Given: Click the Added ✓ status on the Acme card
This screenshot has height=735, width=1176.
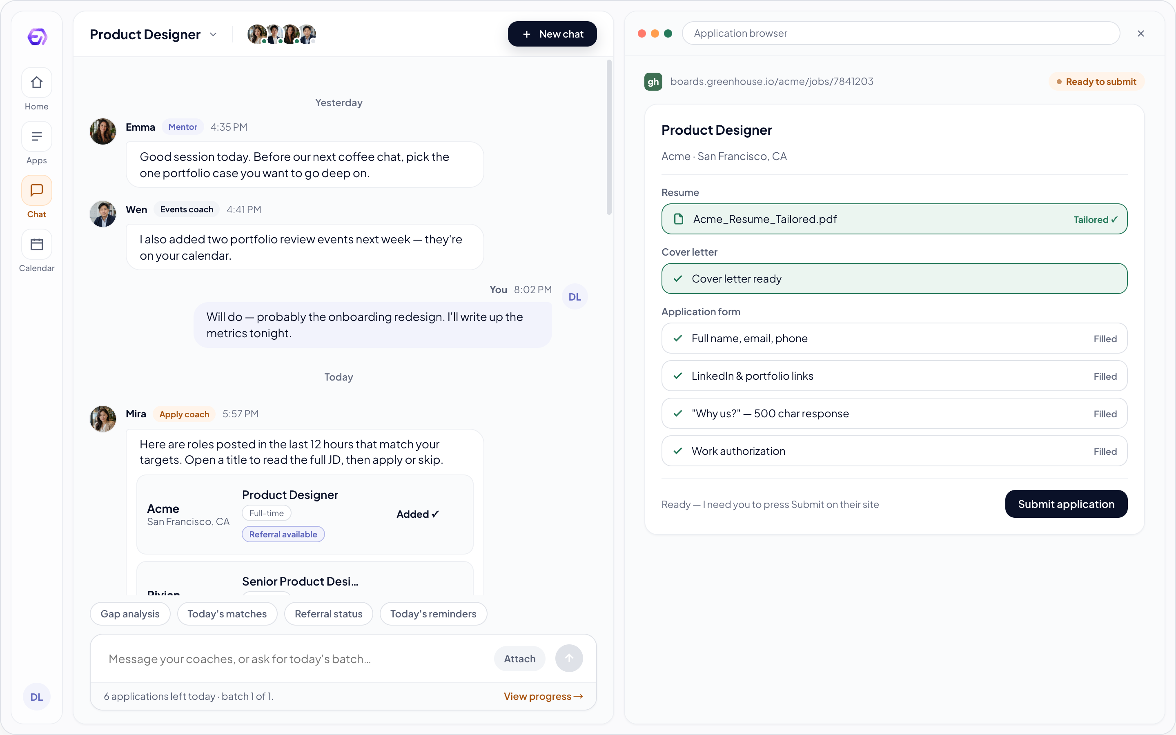Looking at the screenshot, I should (x=418, y=514).
